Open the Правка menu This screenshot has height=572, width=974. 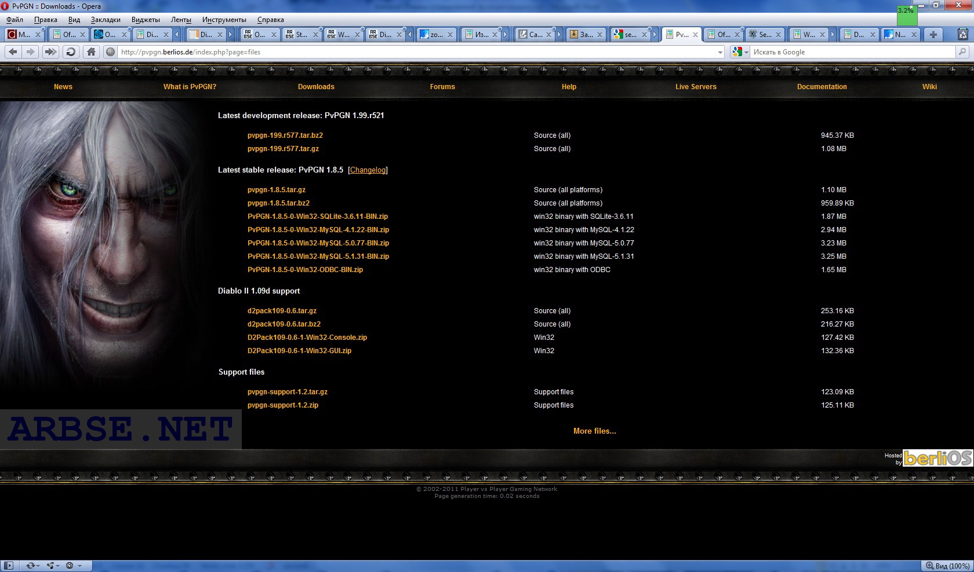(x=45, y=20)
